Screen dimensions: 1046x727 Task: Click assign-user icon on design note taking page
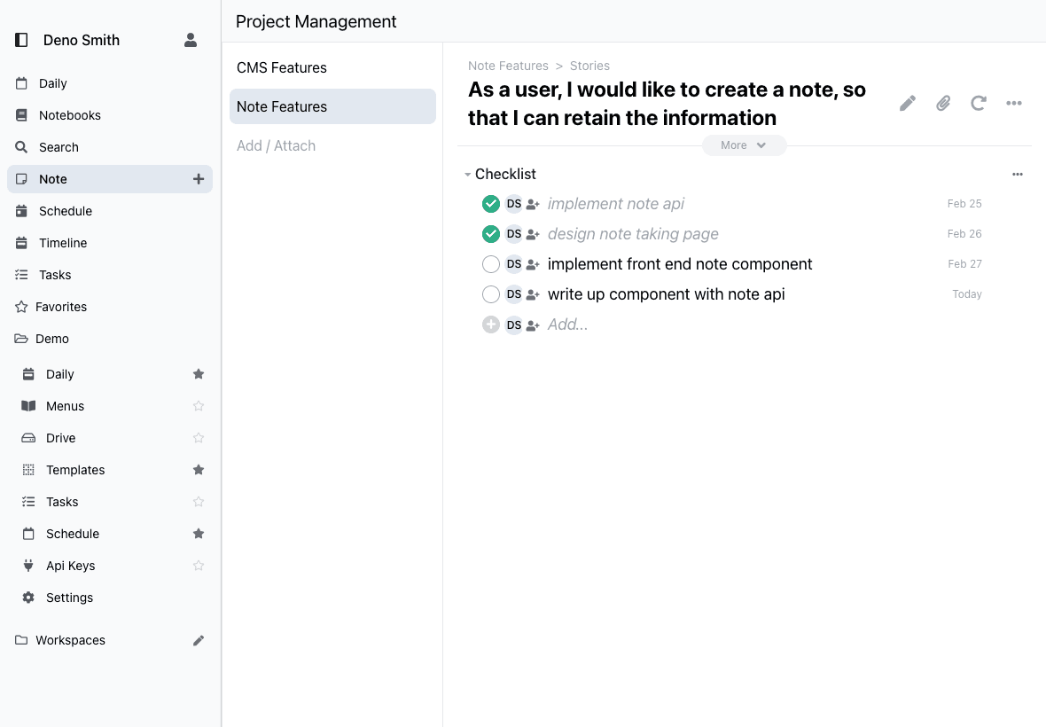(x=533, y=234)
